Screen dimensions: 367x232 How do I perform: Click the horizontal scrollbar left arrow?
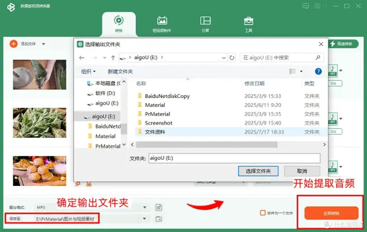point(132,145)
